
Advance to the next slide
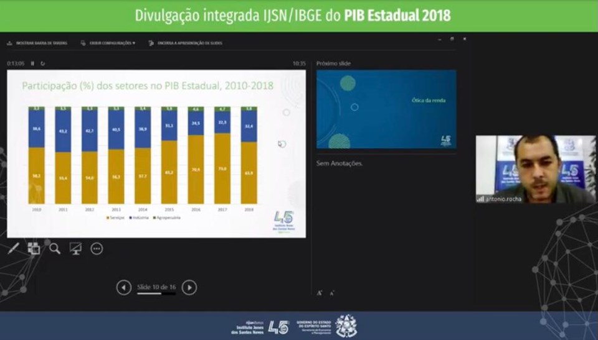point(189,287)
